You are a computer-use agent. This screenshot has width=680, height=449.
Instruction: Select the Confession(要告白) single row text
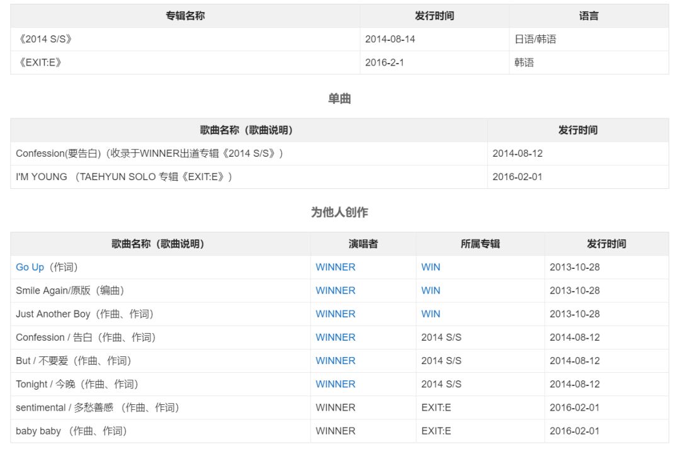[x=150, y=154]
